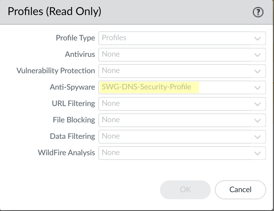Click the URL Filtering None field
Viewport: 274px width, 211px height.
click(x=175, y=104)
